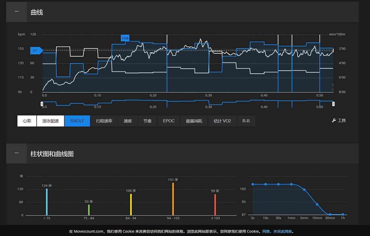Toggle the 心率 curve
Viewport: 370px width, 236px height.
pyautogui.click(x=27, y=121)
